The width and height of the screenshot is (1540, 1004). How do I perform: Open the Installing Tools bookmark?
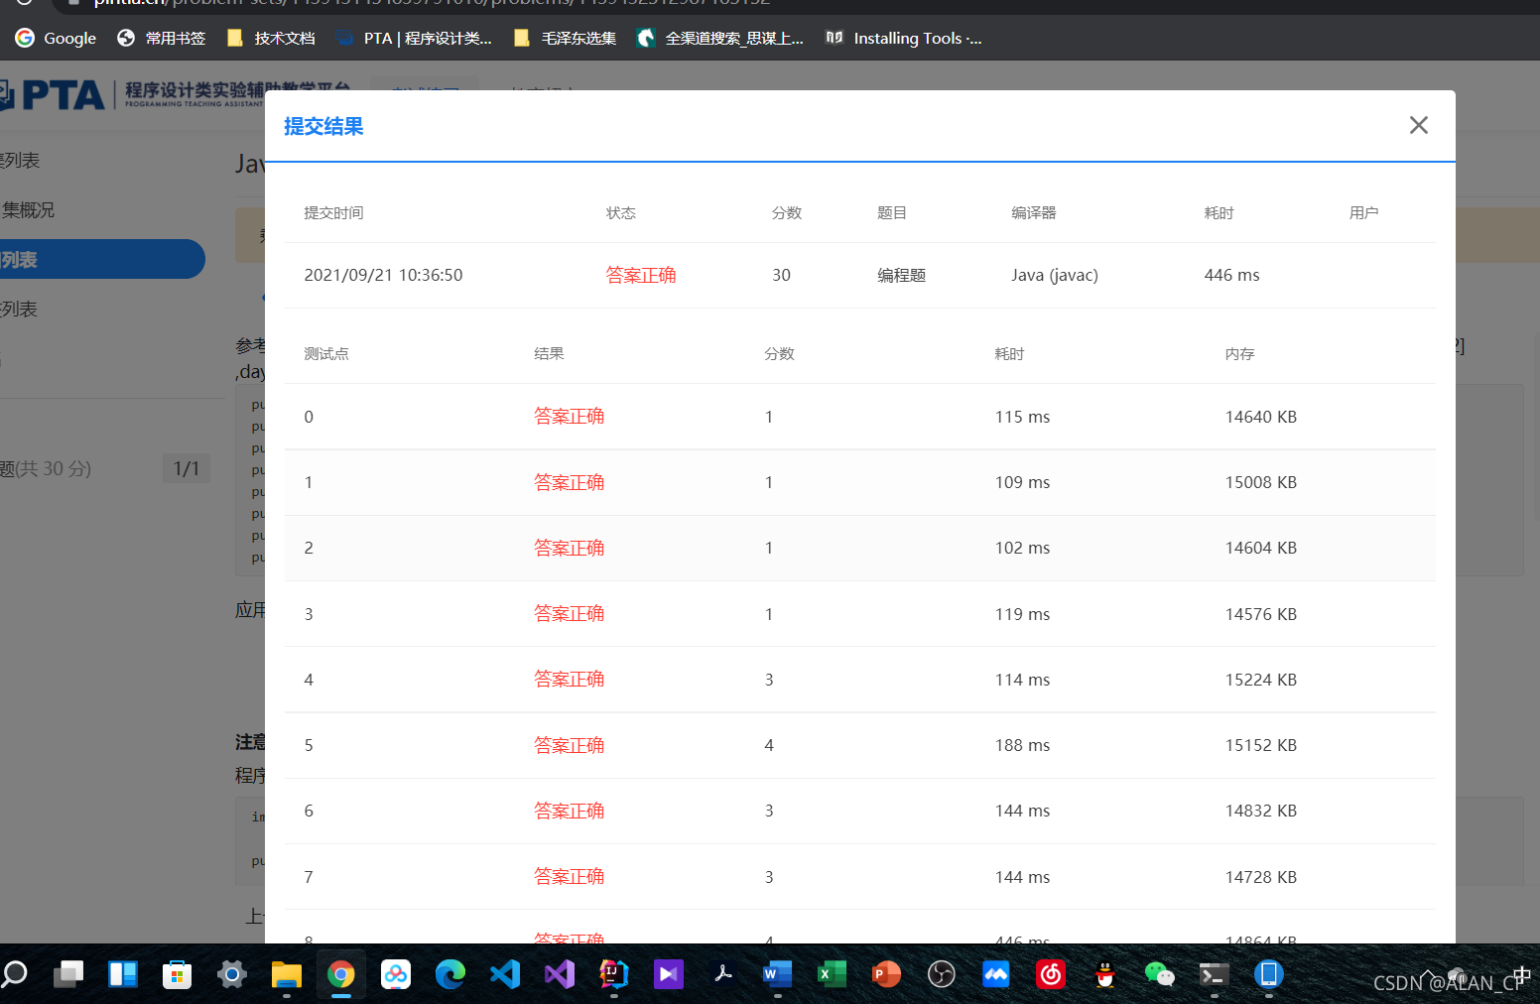click(904, 39)
